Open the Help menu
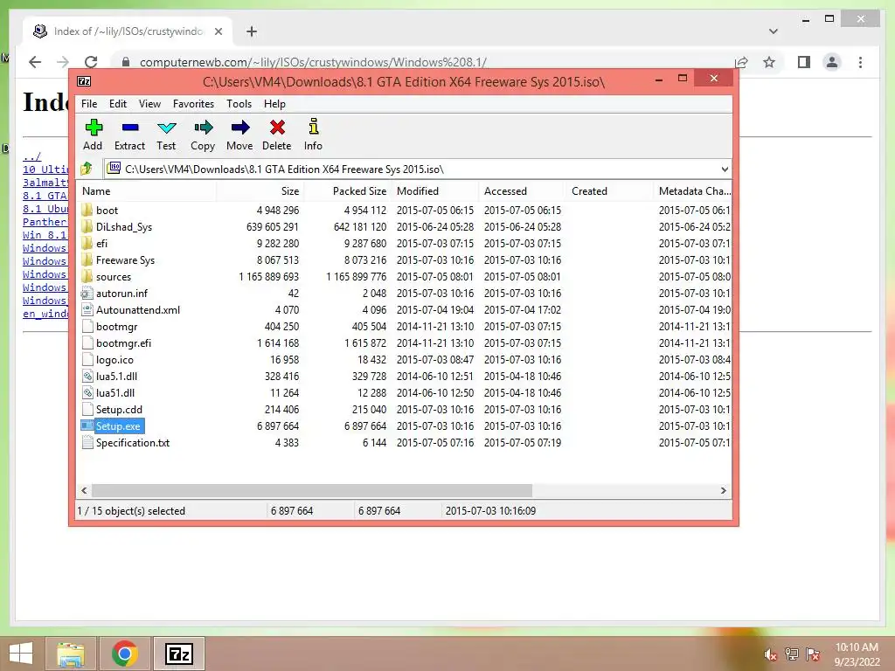The height and width of the screenshot is (671, 895). [x=274, y=104]
